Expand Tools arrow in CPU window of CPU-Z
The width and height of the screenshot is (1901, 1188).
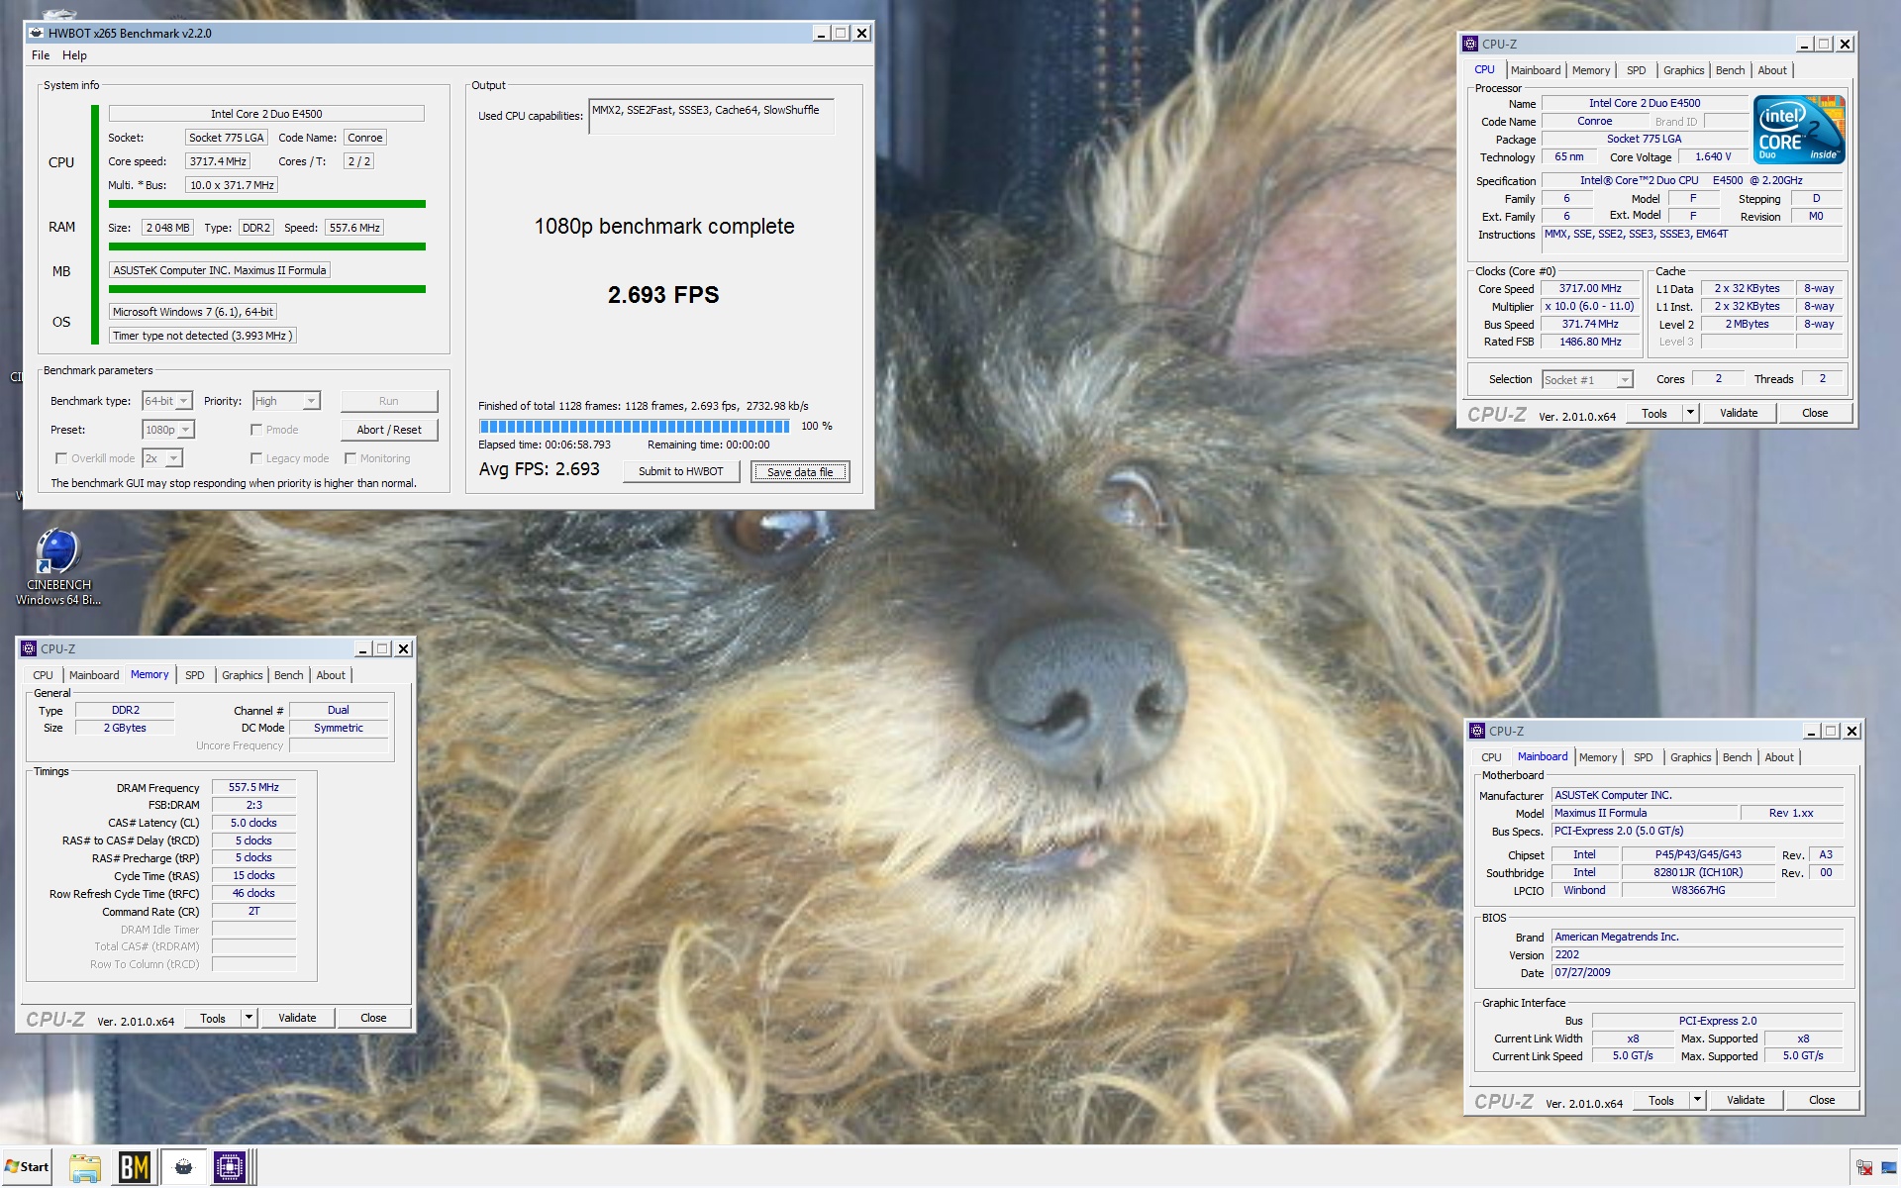tap(1690, 413)
